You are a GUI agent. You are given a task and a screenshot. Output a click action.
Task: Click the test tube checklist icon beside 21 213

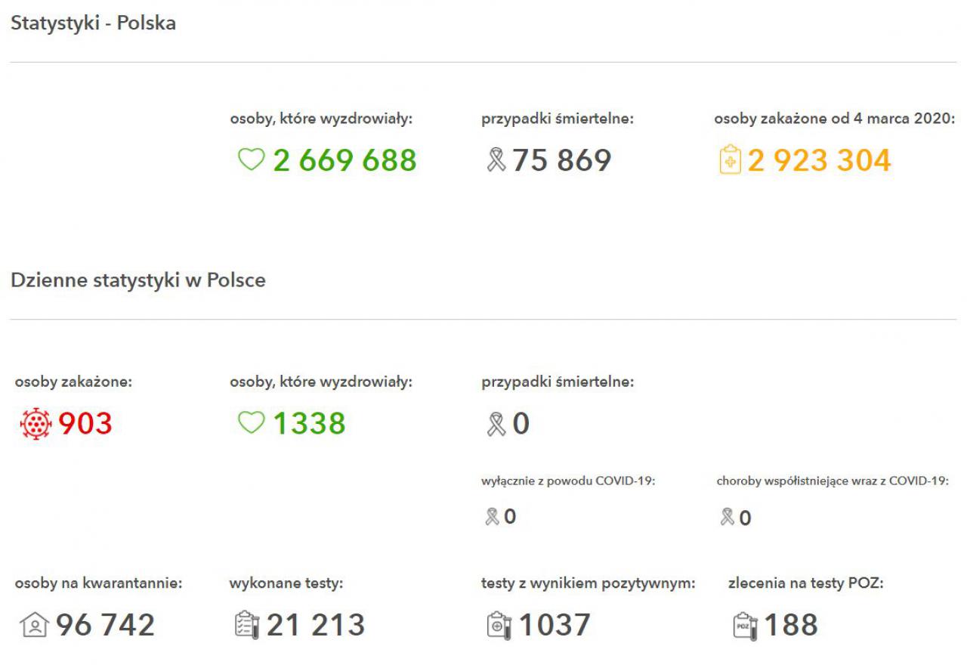(247, 625)
